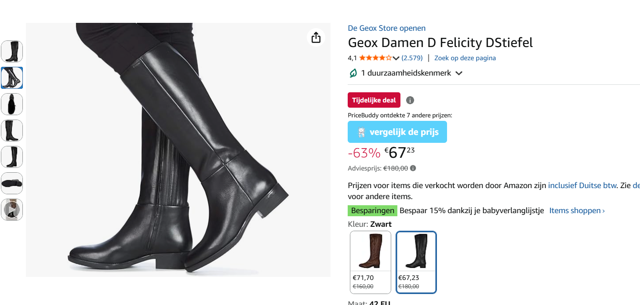
Task: Open the Geox Store link
Action: click(386, 28)
